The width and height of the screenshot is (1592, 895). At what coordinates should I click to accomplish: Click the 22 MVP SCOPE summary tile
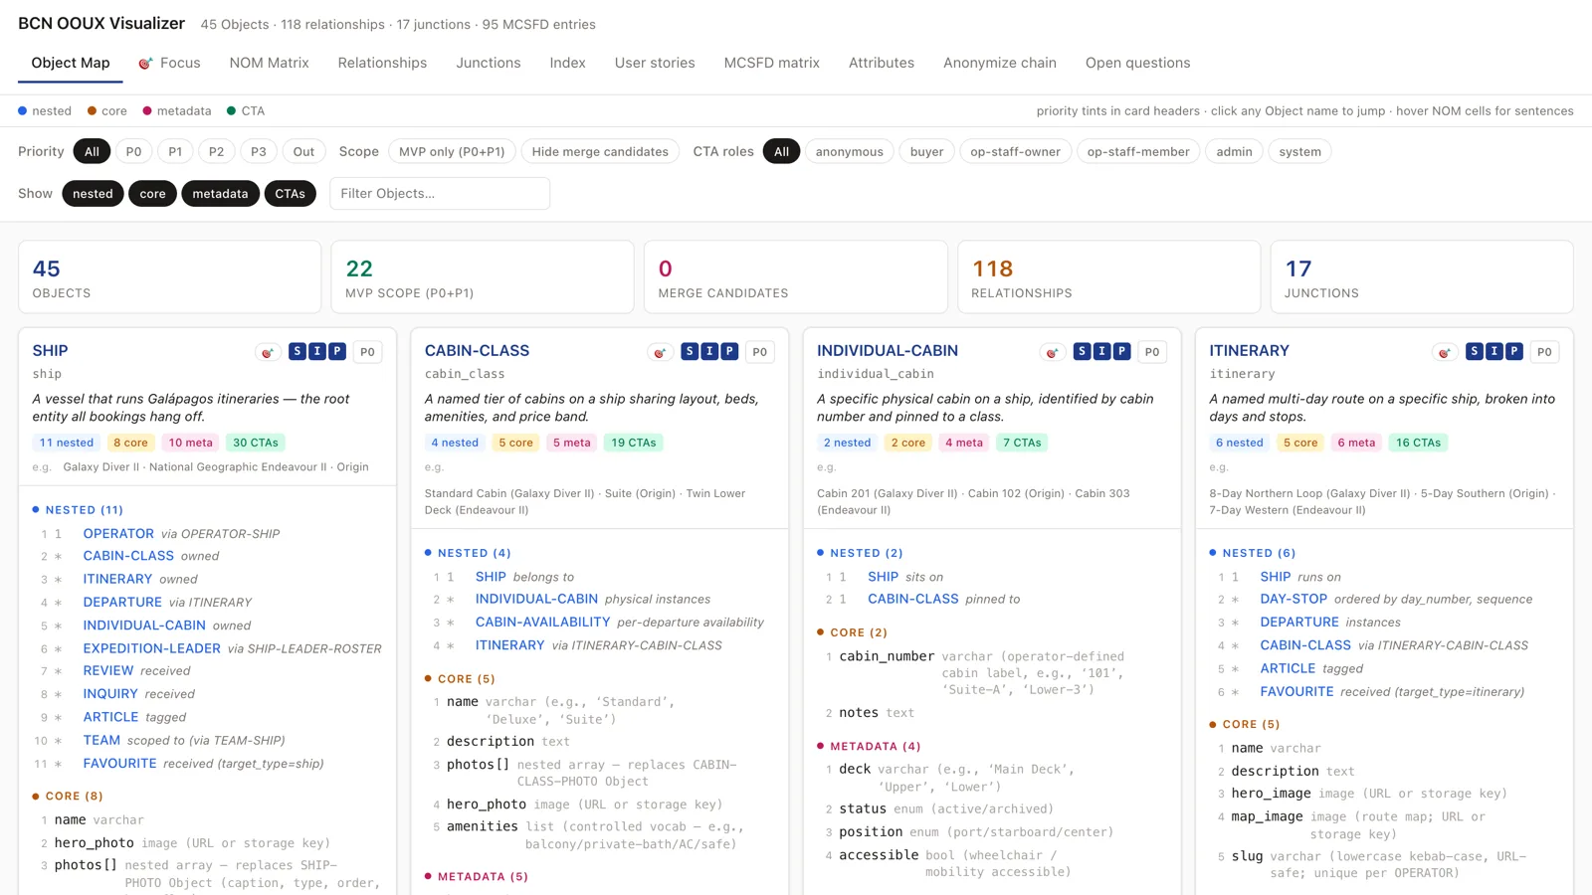(483, 277)
